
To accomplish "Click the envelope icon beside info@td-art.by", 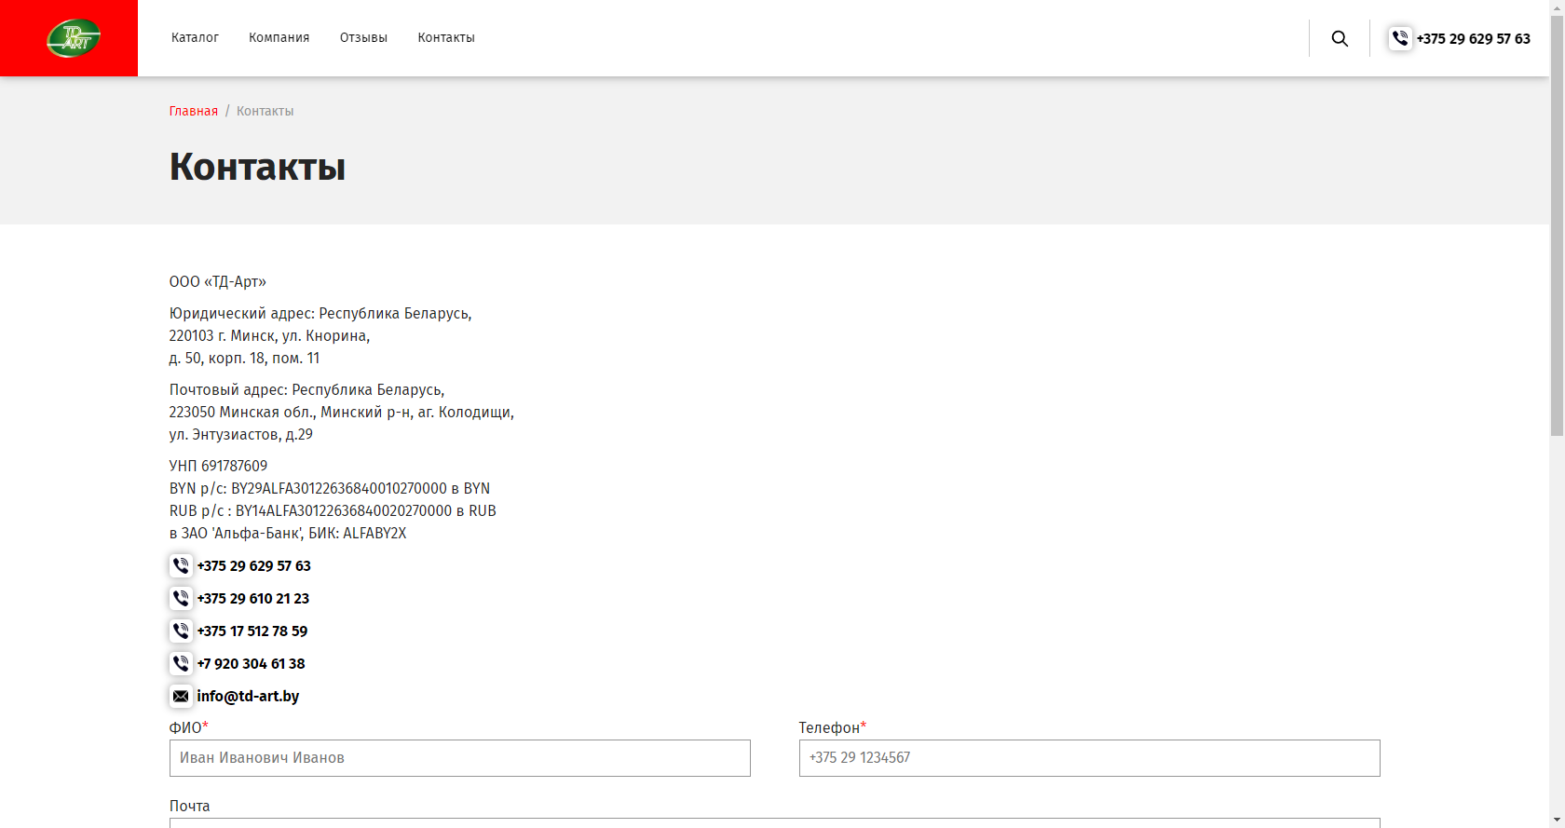I will click(181, 696).
